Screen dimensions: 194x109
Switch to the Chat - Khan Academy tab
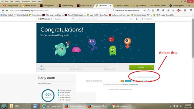coord(85,5)
